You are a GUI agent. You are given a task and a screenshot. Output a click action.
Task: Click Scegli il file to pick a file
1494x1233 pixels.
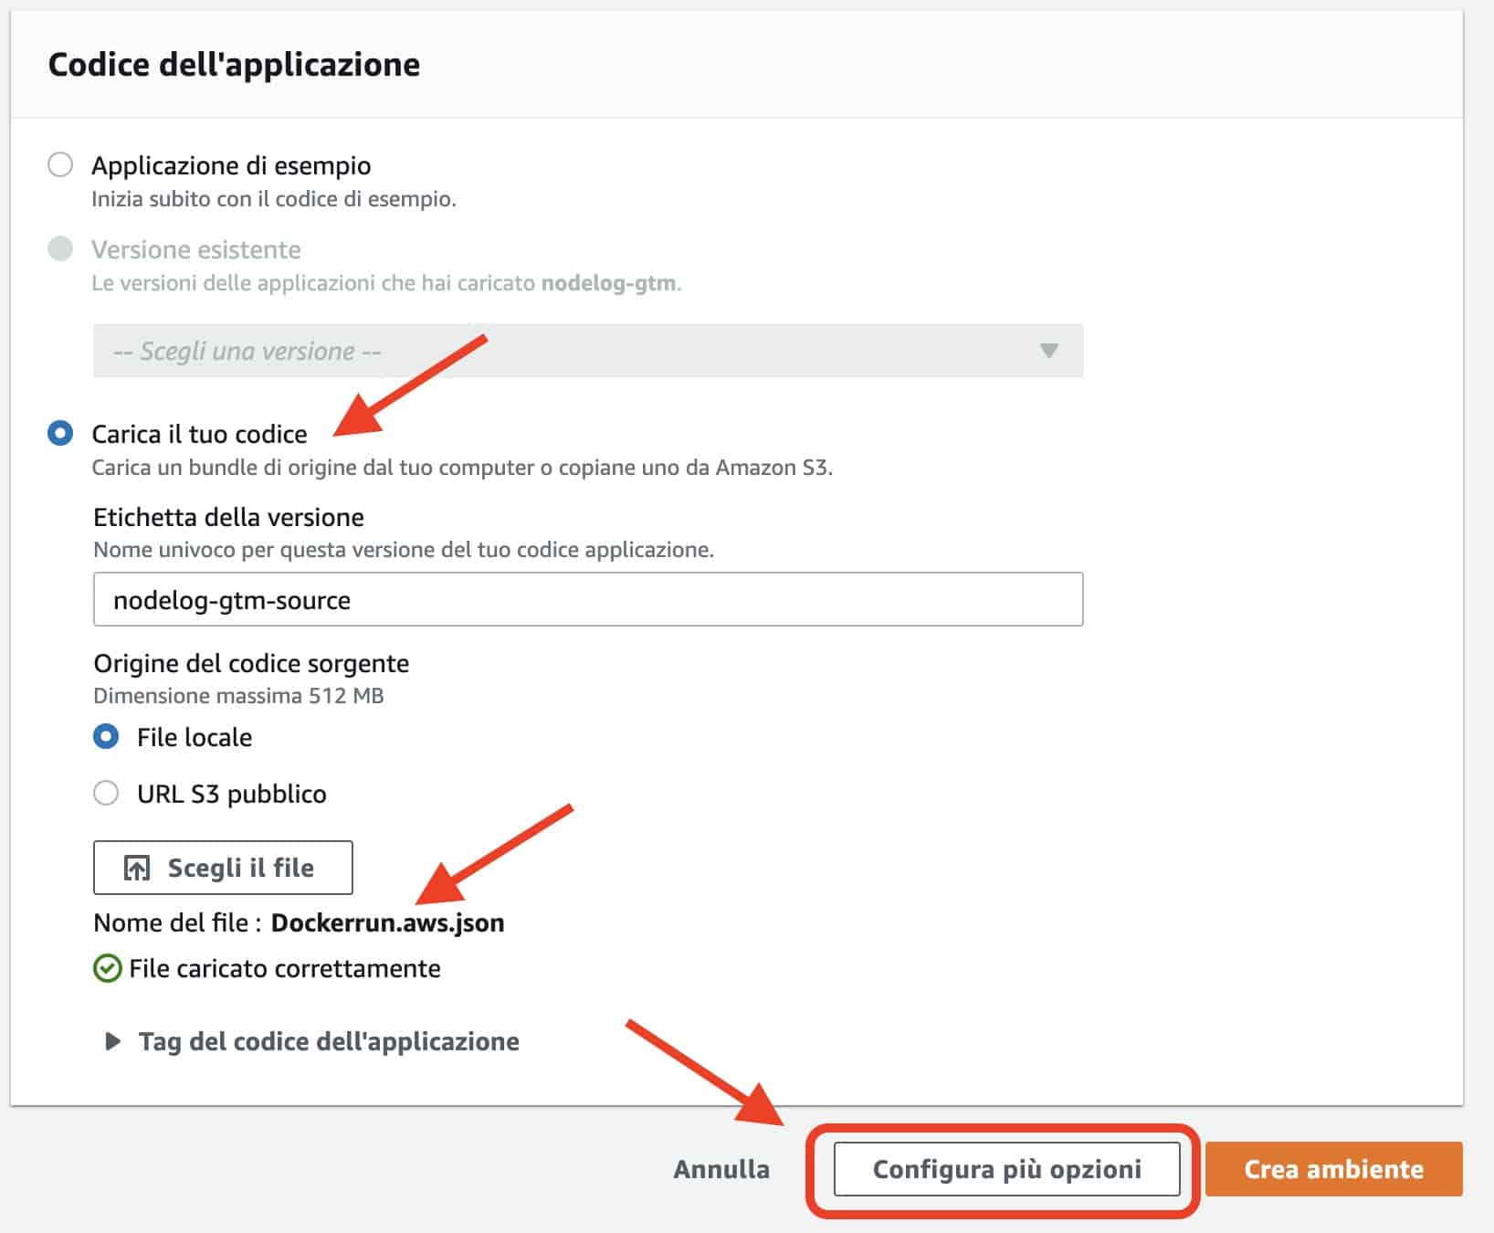pos(222,866)
